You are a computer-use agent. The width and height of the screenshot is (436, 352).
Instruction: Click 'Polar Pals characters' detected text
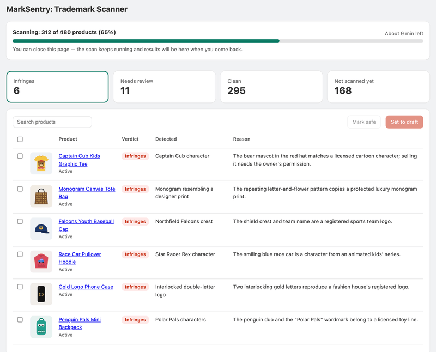pyautogui.click(x=180, y=319)
